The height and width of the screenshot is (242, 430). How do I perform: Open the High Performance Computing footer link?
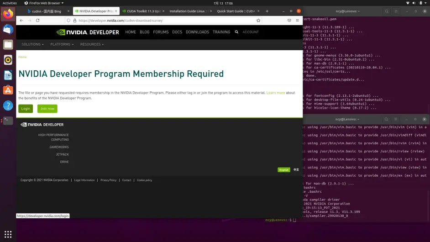coord(53,137)
